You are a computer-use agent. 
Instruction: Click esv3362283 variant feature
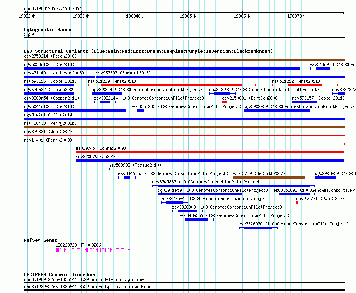pos(141,110)
